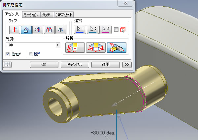Click the predict offset and orientation icon
The image size is (198, 140).
[x=37, y=54]
